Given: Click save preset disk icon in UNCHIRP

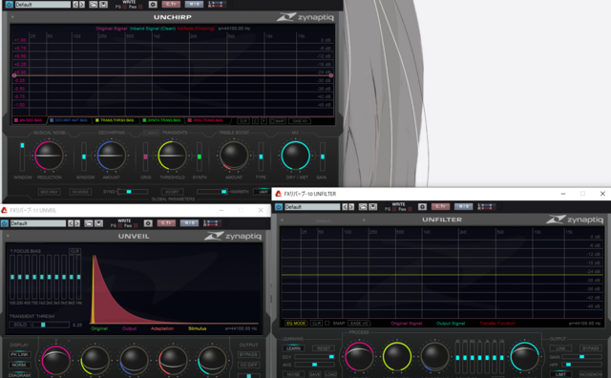Looking at the screenshot, I should (x=103, y=4).
